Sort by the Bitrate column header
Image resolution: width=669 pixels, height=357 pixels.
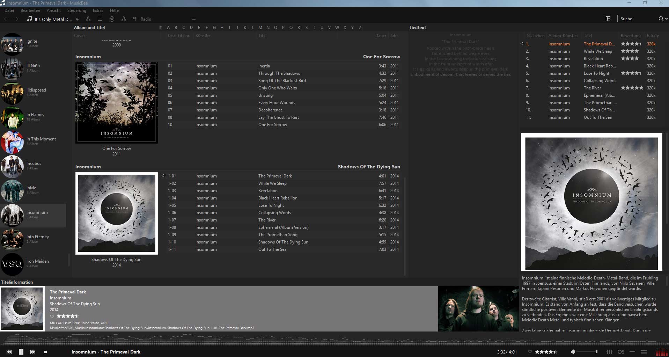653,36
